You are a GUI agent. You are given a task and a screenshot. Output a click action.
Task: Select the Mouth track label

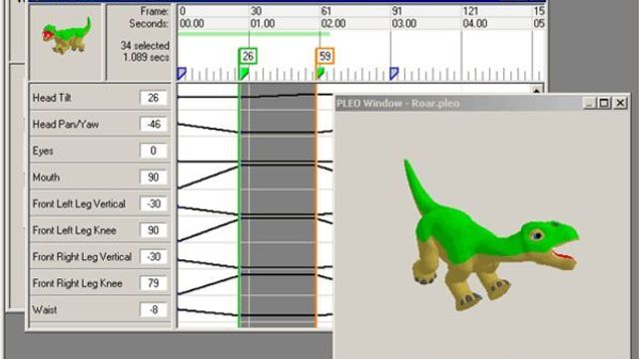click(46, 178)
